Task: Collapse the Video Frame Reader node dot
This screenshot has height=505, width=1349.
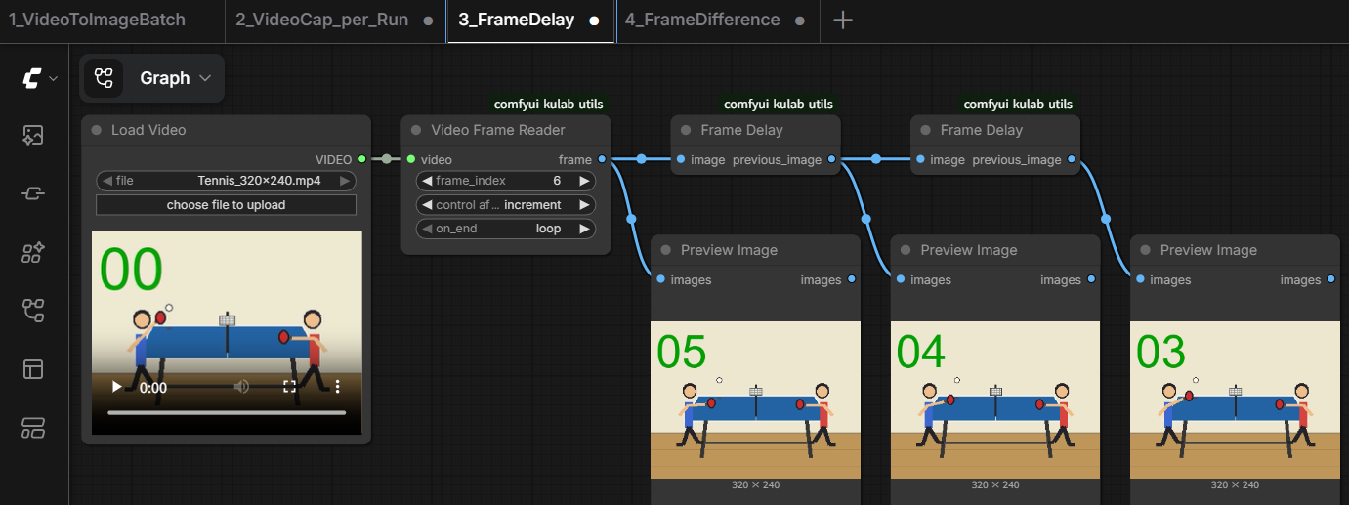Action: (416, 130)
